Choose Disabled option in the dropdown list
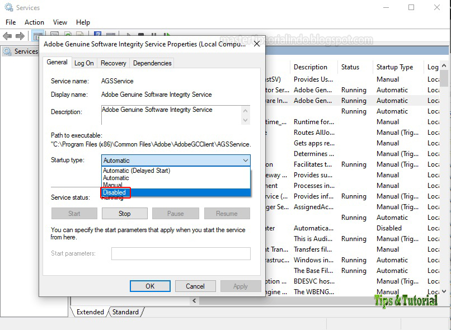The image size is (451, 330). click(176, 192)
